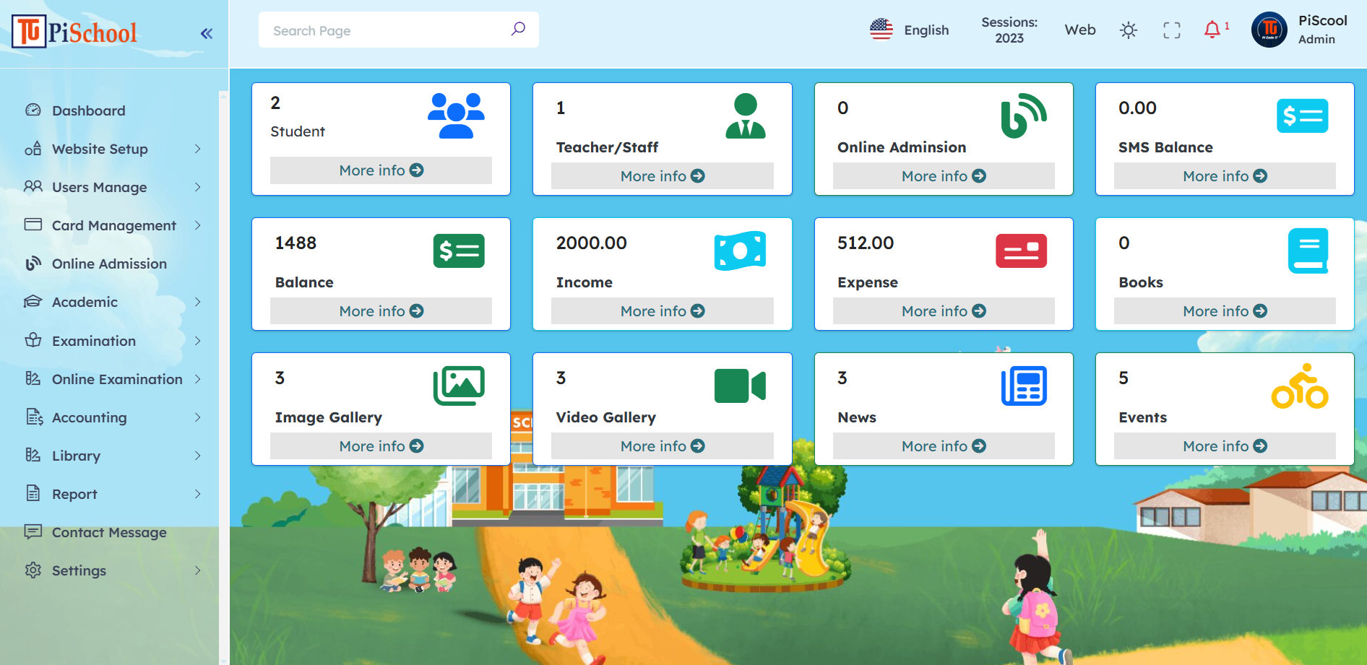Click the News newspaper icon
Screen dimensions: 1367x665
1024,386
